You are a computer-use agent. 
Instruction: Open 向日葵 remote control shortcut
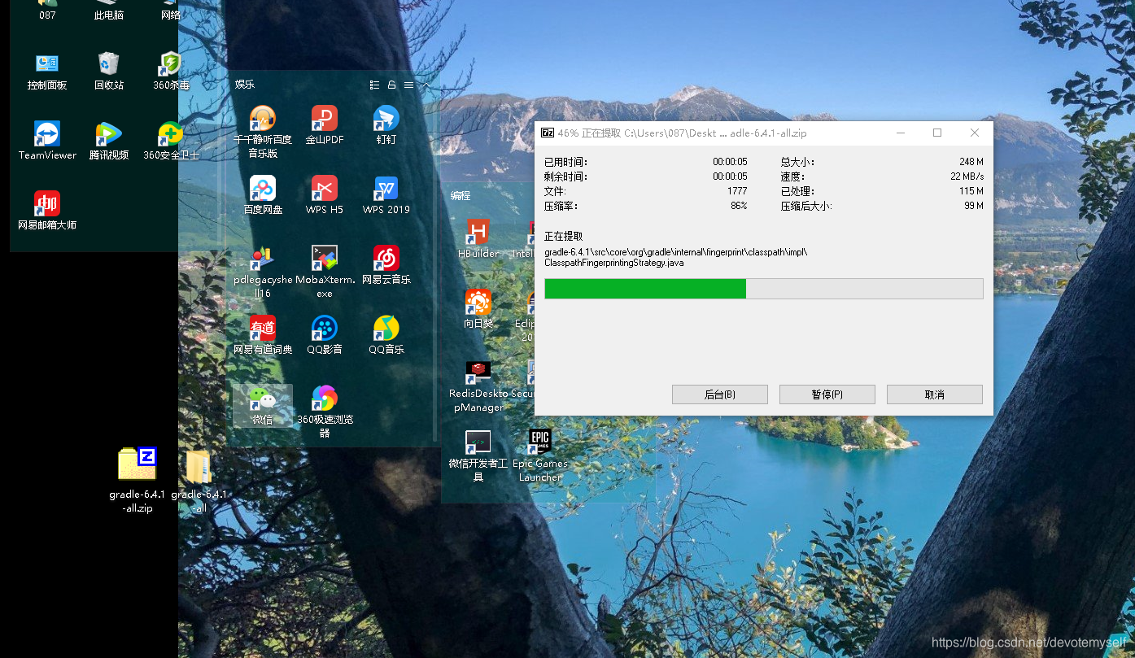478,309
